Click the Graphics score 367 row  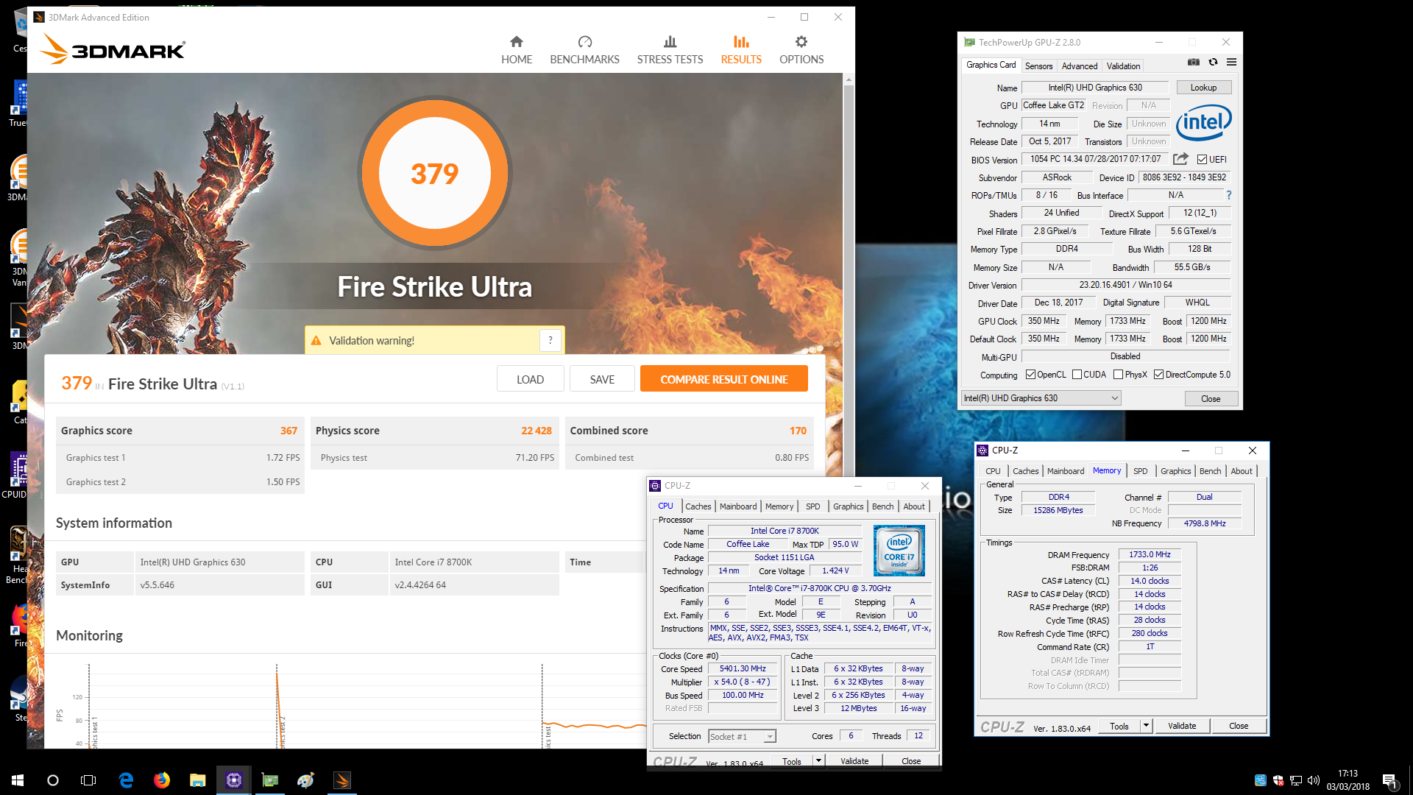tap(180, 431)
